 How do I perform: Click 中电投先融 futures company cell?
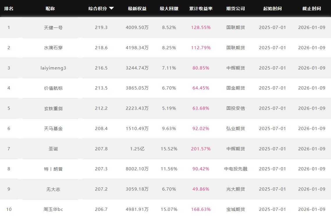(236, 169)
